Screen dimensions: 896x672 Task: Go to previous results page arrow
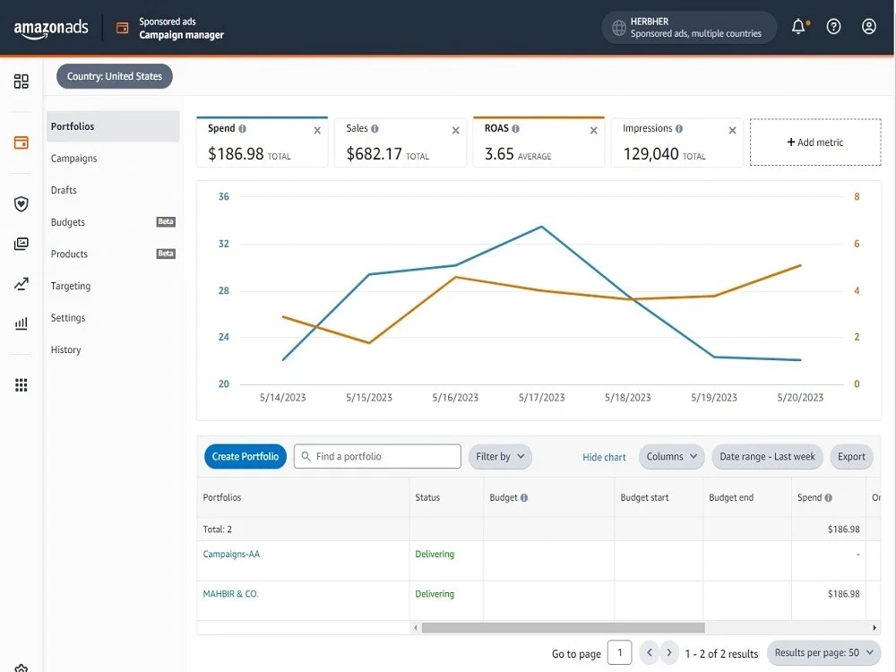point(649,652)
